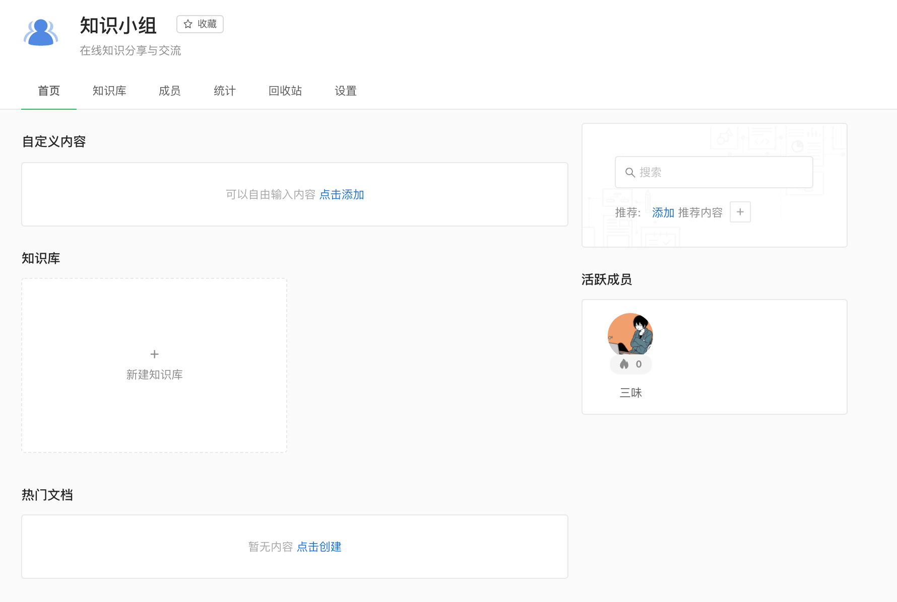
Task: Switch to the 知识库 tab
Action: click(109, 91)
